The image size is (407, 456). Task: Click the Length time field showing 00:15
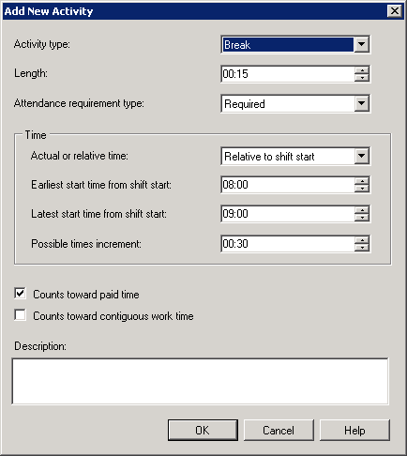pos(288,74)
